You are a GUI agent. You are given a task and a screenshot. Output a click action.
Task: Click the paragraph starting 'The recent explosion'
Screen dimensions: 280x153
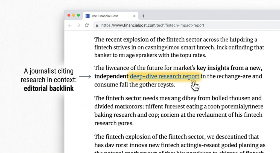click(x=179, y=47)
